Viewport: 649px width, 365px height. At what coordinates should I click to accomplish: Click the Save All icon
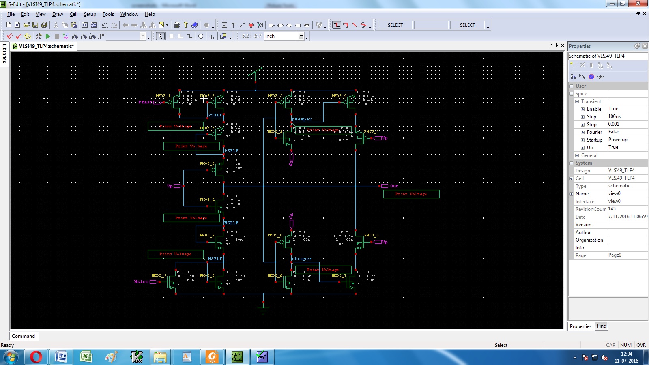[x=44, y=25]
